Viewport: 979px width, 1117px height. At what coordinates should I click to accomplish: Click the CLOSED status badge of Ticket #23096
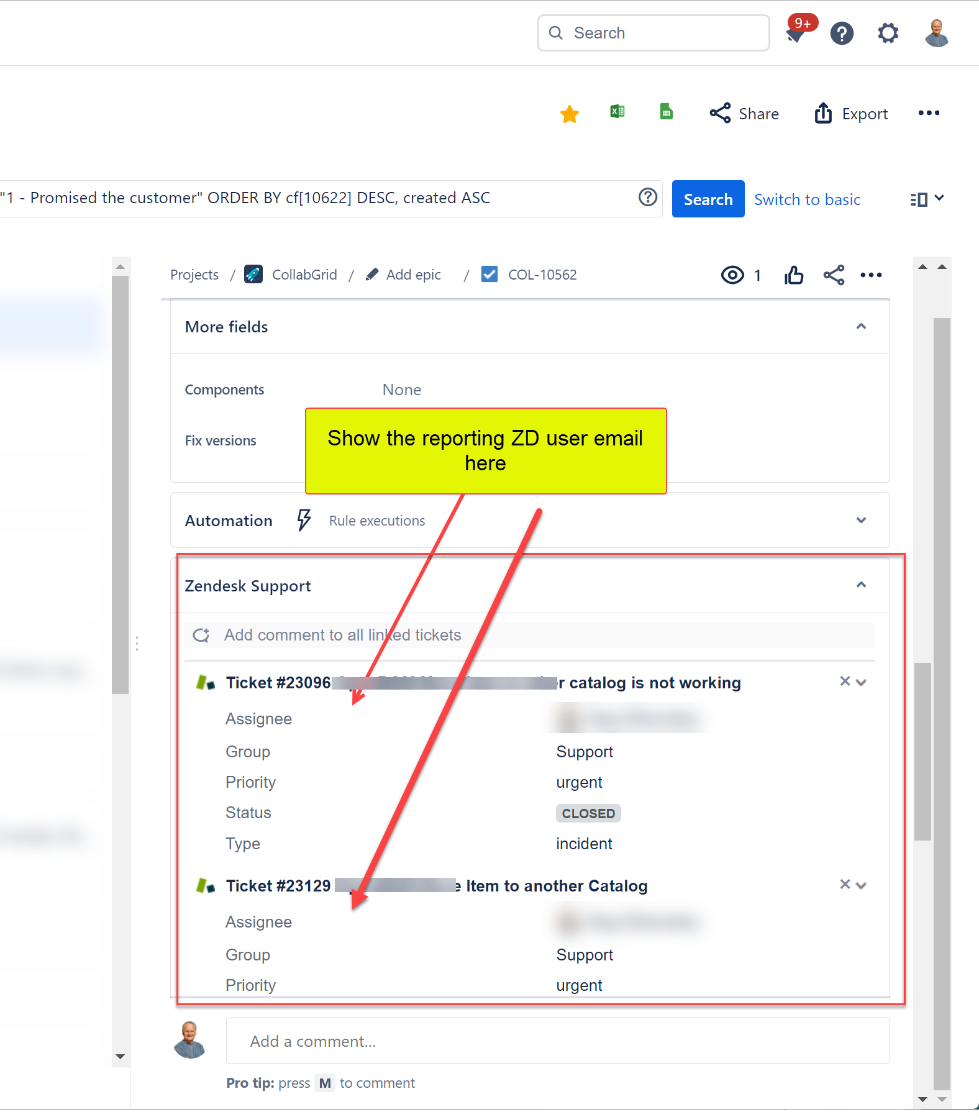(588, 813)
